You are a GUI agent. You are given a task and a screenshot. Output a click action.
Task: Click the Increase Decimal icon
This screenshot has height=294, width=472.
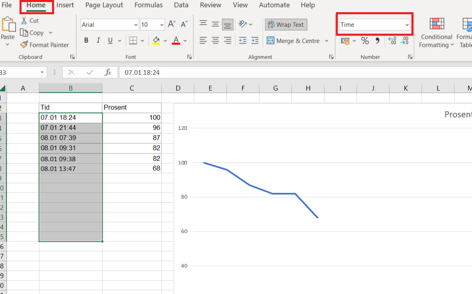coord(392,41)
